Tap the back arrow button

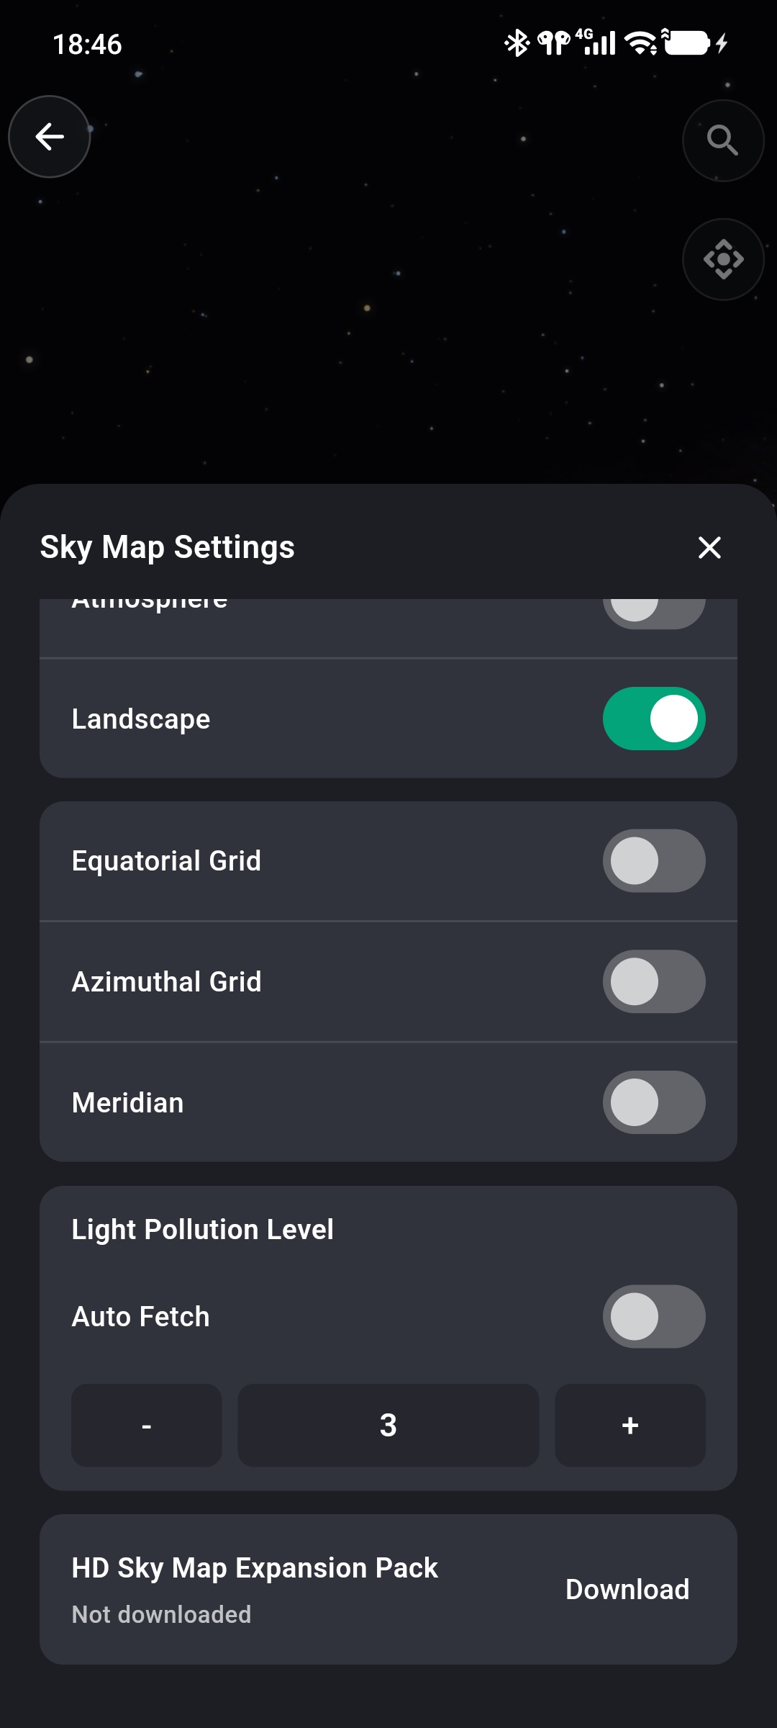[x=49, y=137]
